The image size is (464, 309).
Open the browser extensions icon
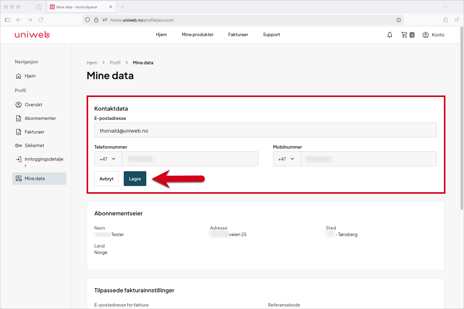click(445, 20)
